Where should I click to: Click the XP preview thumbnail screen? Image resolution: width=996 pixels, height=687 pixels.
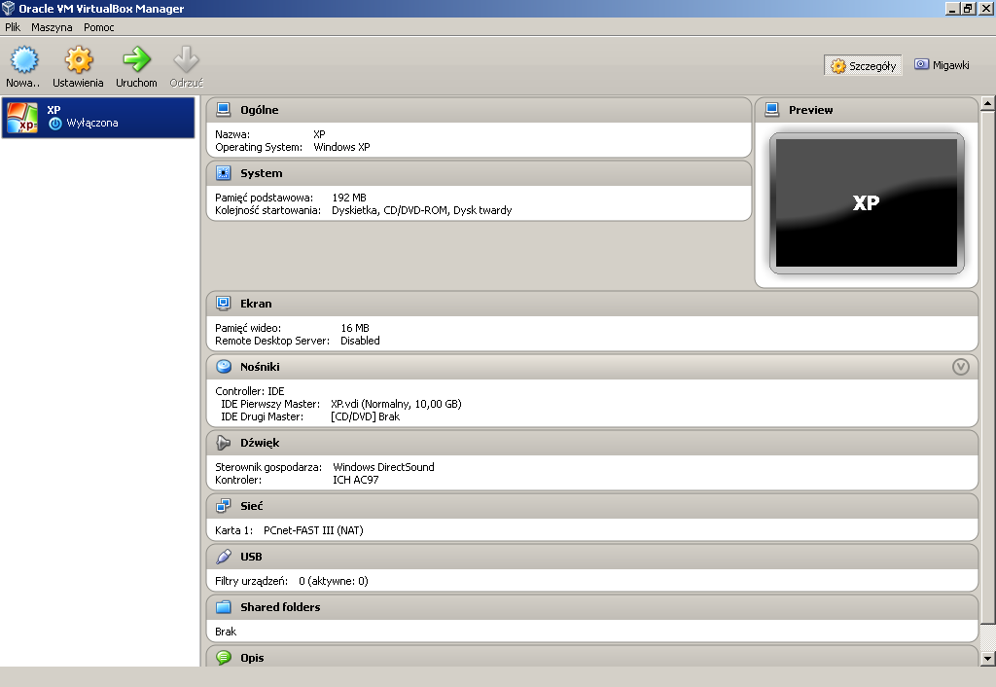[x=867, y=202]
